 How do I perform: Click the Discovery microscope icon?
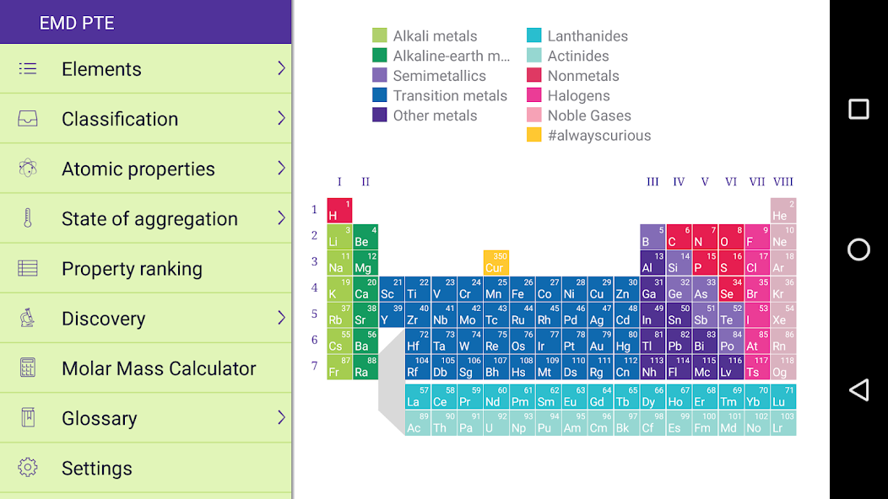click(28, 318)
